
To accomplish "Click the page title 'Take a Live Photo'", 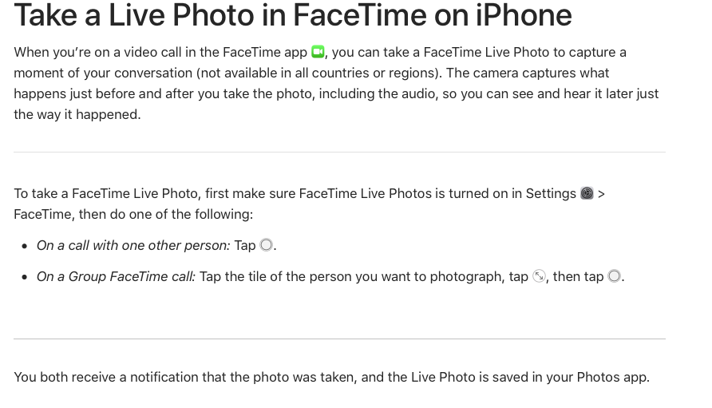I will point(292,16).
